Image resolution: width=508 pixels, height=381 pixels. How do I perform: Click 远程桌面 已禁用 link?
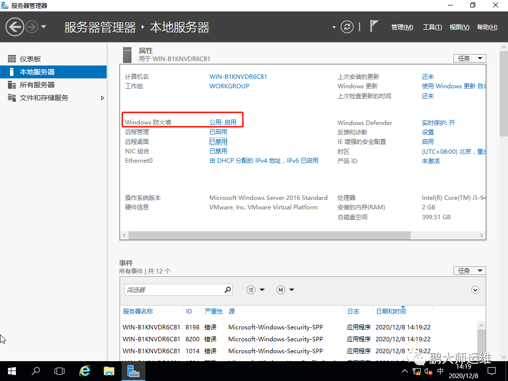(218, 141)
